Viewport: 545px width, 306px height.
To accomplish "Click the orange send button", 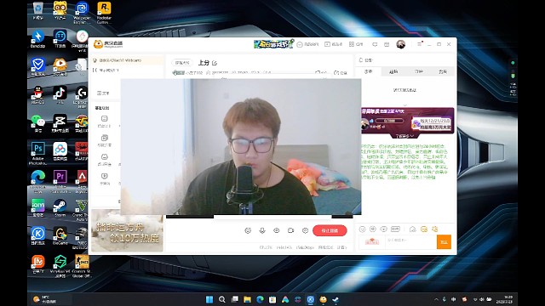I will click(444, 242).
